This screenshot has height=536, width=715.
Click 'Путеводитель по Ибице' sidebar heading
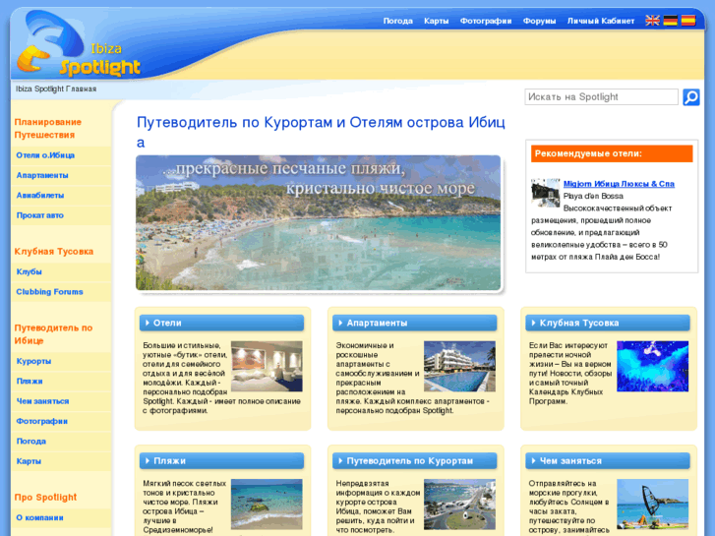click(x=53, y=334)
